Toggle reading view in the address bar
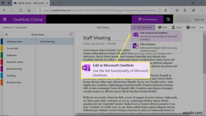The image size is (206, 116). tap(159, 10)
